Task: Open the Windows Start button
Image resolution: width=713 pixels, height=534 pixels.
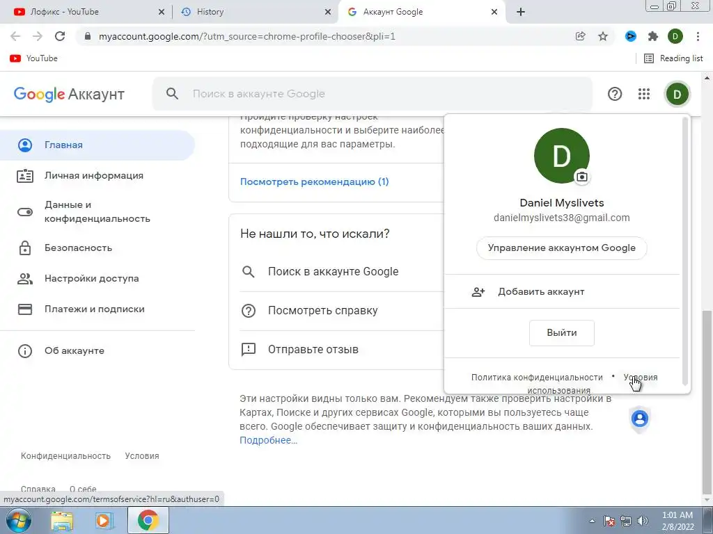Action: (x=18, y=520)
